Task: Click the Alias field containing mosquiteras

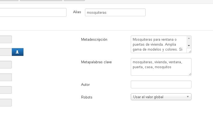Action: tap(115, 12)
